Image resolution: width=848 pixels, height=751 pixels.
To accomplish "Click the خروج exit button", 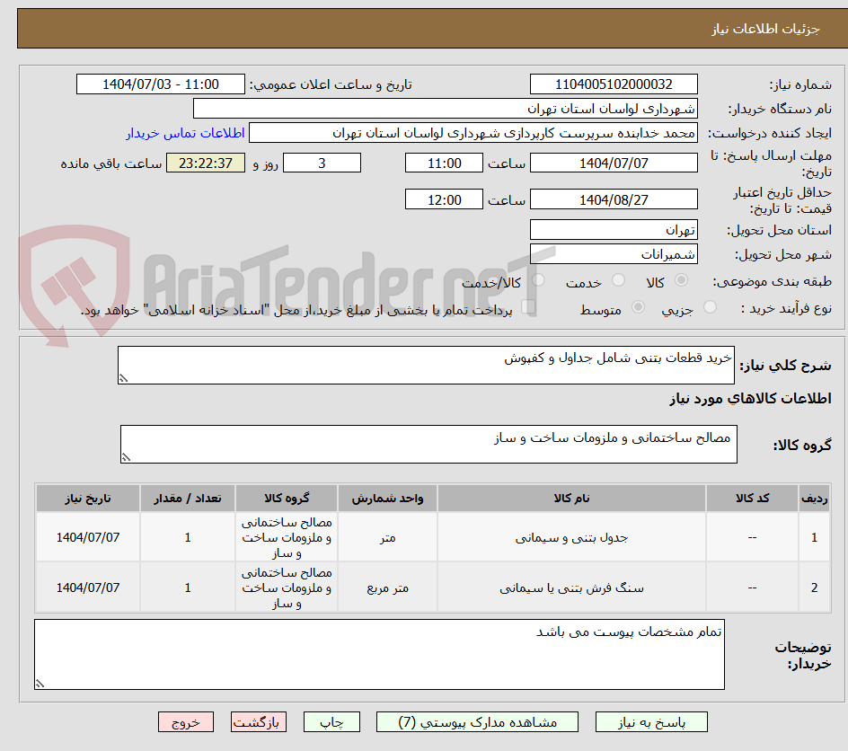I will point(186,721).
